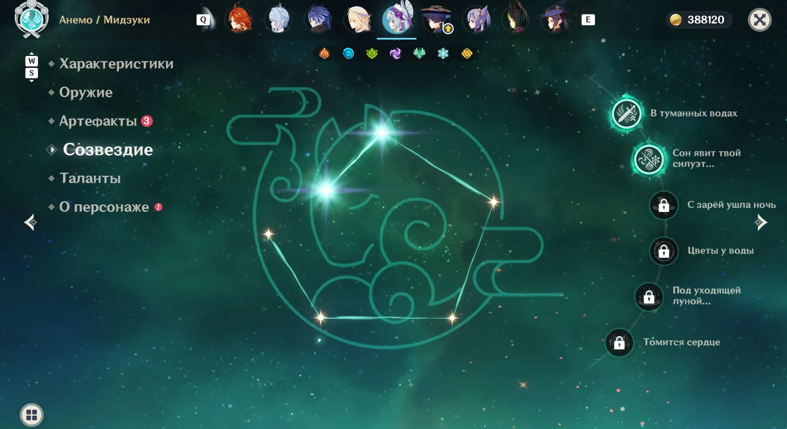This screenshot has height=429, width=787.
Task: Open the Характеристики tab
Action: point(116,64)
